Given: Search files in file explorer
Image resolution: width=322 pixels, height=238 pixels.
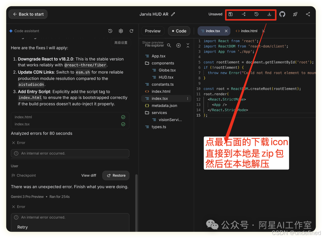Looking at the screenshot, I should tap(169, 45).
